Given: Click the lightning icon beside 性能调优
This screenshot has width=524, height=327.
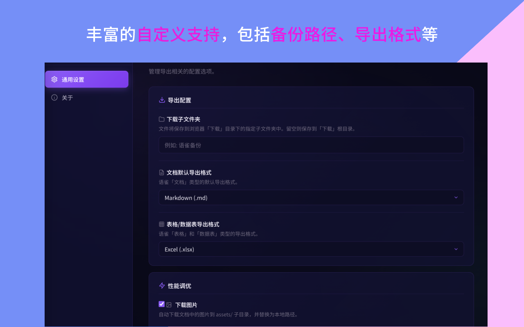Looking at the screenshot, I should (x=162, y=286).
